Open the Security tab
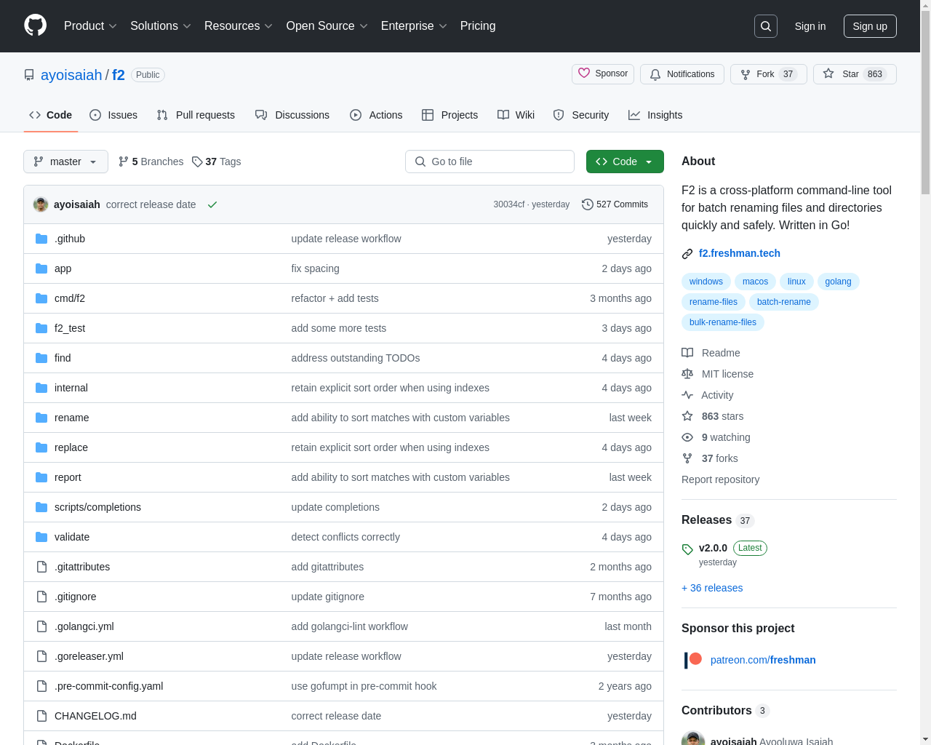Image resolution: width=931 pixels, height=745 pixels. (580, 115)
